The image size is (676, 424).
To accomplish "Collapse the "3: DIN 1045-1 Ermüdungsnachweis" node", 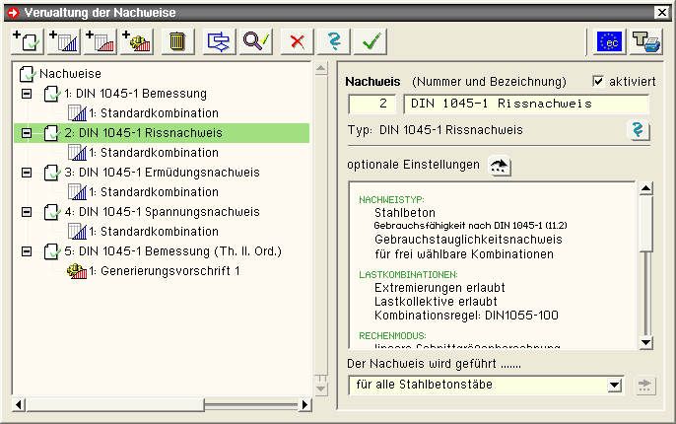I will click(x=26, y=173).
